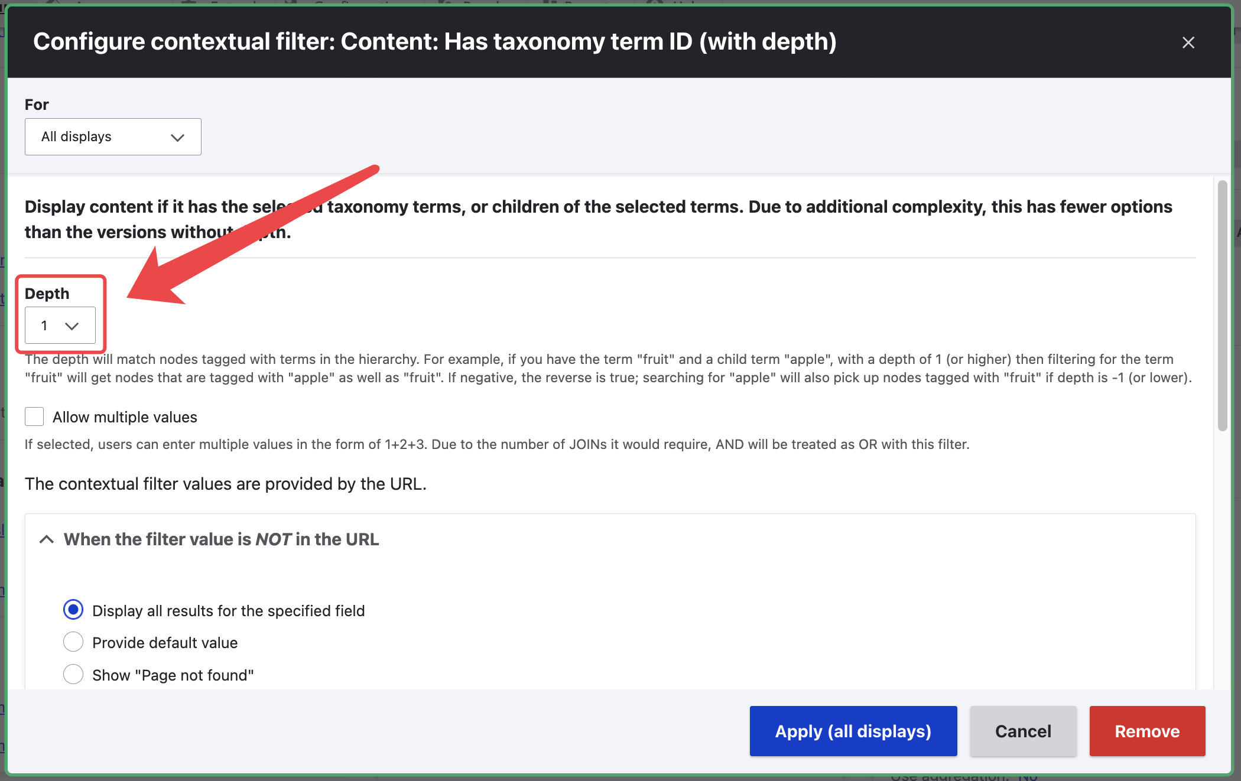Collapse the filter value NOT in URL section
1241x781 pixels.
(47, 539)
